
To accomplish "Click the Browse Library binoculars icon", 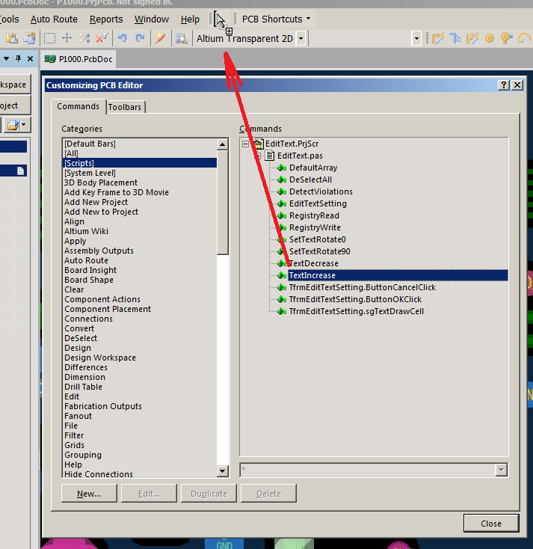I will [x=182, y=38].
